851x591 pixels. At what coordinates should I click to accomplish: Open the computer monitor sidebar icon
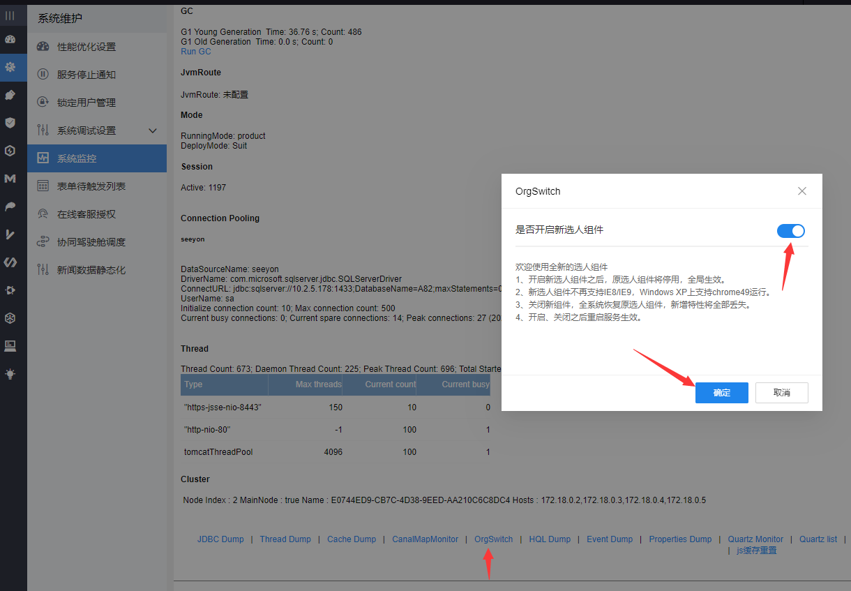(x=10, y=346)
